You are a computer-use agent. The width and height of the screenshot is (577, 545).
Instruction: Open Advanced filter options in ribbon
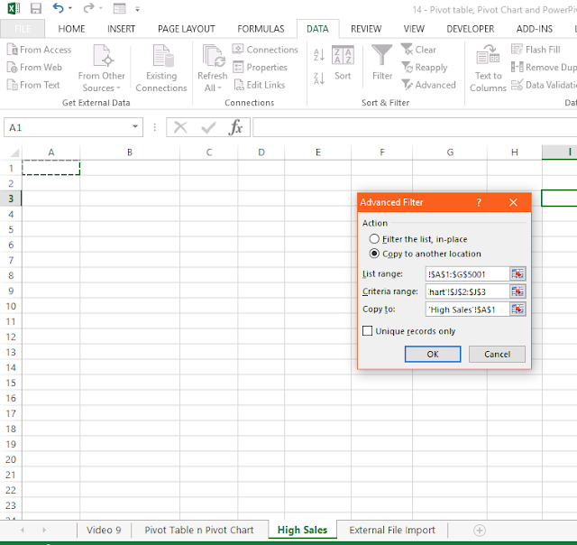[x=428, y=85]
